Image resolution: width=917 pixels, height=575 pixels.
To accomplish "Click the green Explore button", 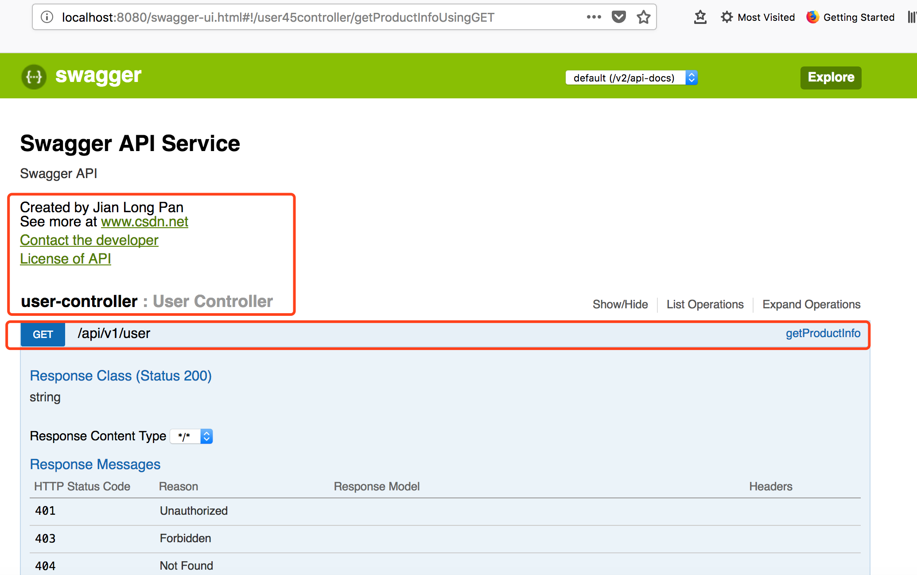I will click(831, 78).
